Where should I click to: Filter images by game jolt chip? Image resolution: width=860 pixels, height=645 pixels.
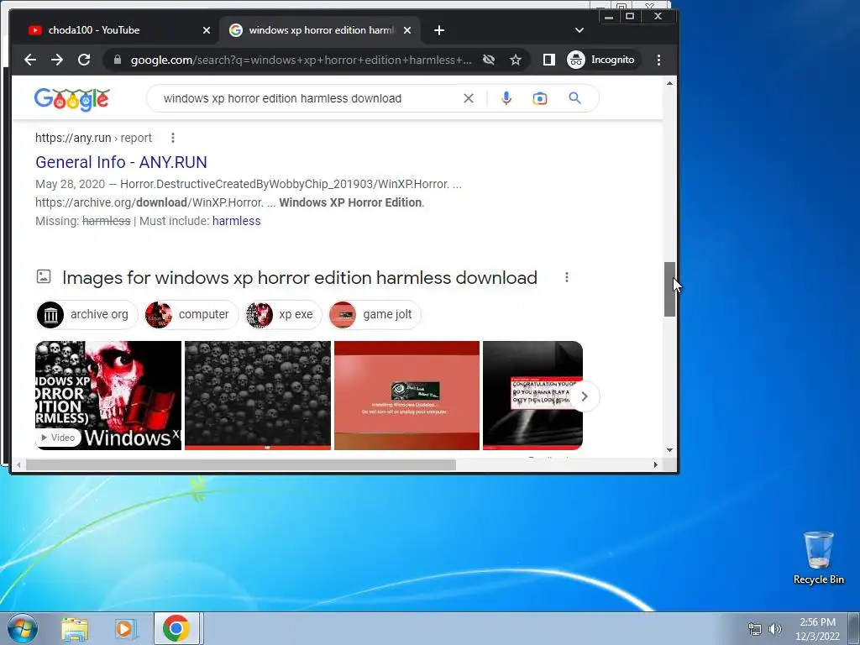374,314
